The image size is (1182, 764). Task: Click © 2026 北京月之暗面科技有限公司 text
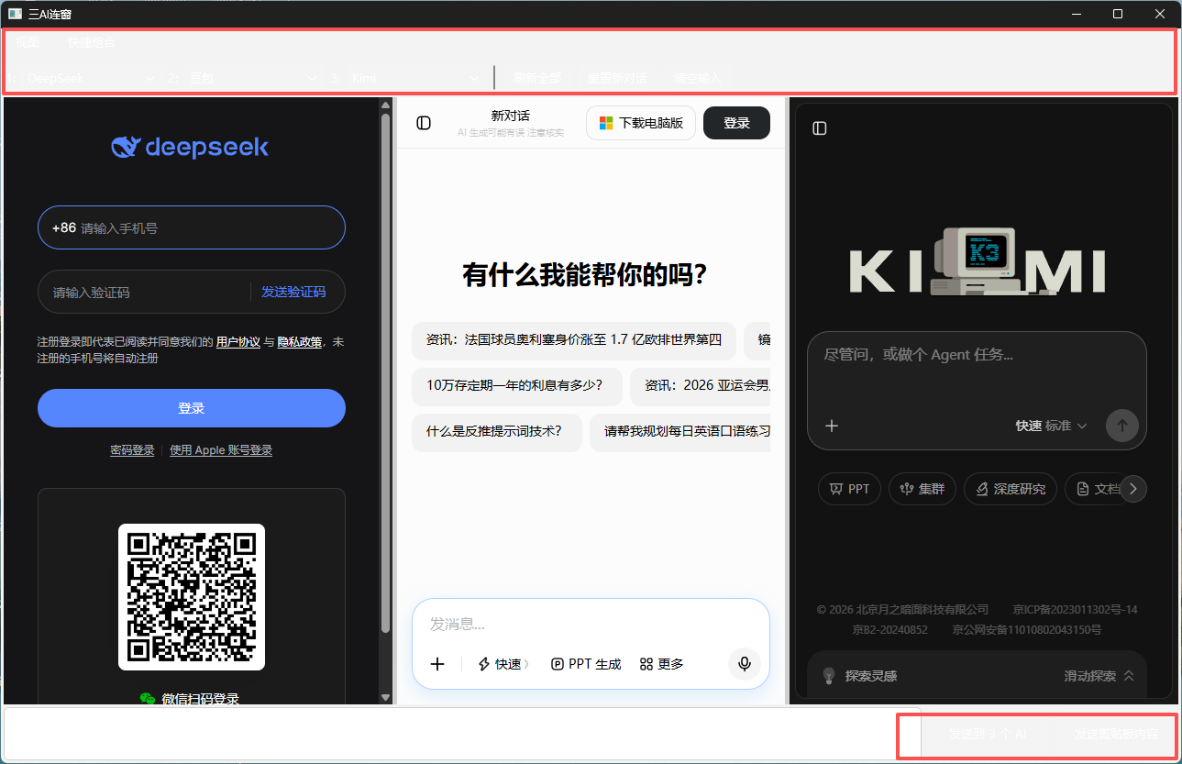(x=903, y=610)
